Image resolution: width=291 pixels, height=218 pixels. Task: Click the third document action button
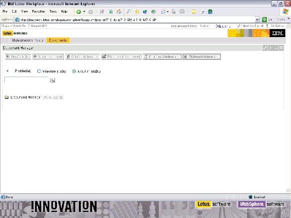82,57
